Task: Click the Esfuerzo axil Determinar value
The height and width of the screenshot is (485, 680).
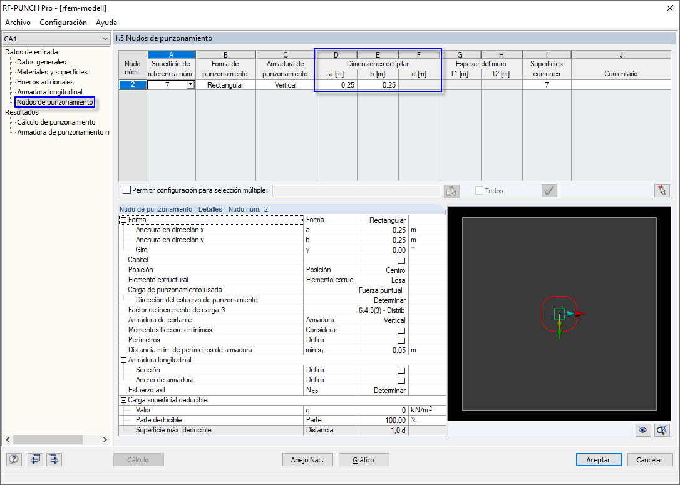Action: click(x=382, y=390)
